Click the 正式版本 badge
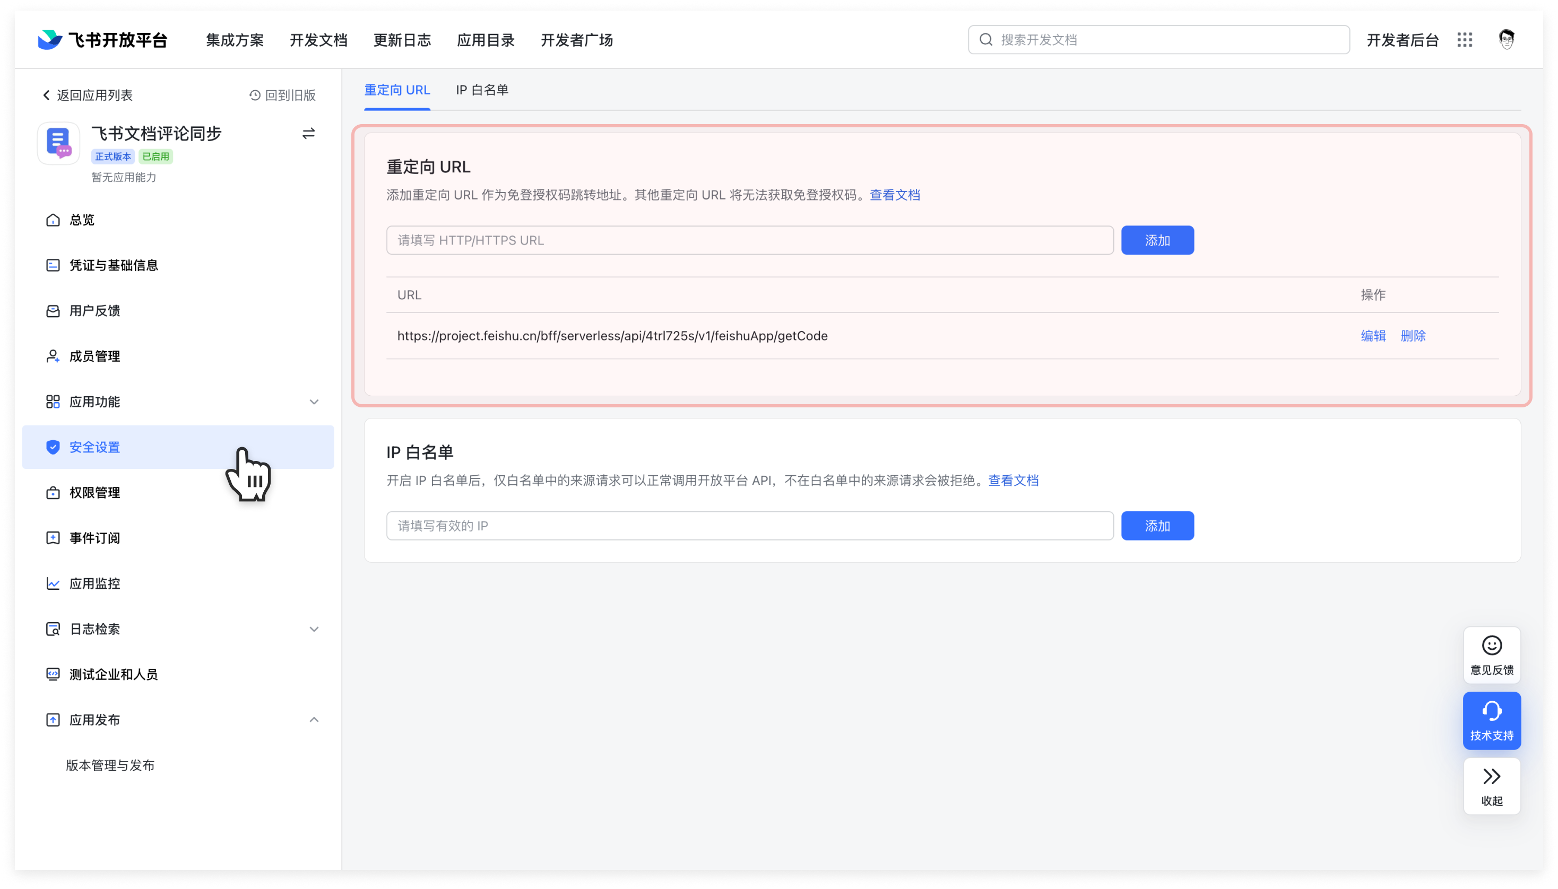Screen dimensions: 1558x889 click(x=113, y=157)
